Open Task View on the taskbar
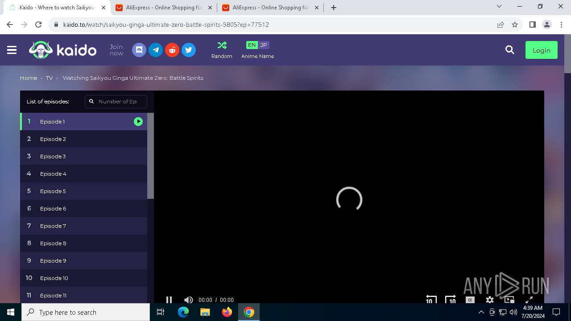The height and width of the screenshot is (321, 571). point(161,312)
